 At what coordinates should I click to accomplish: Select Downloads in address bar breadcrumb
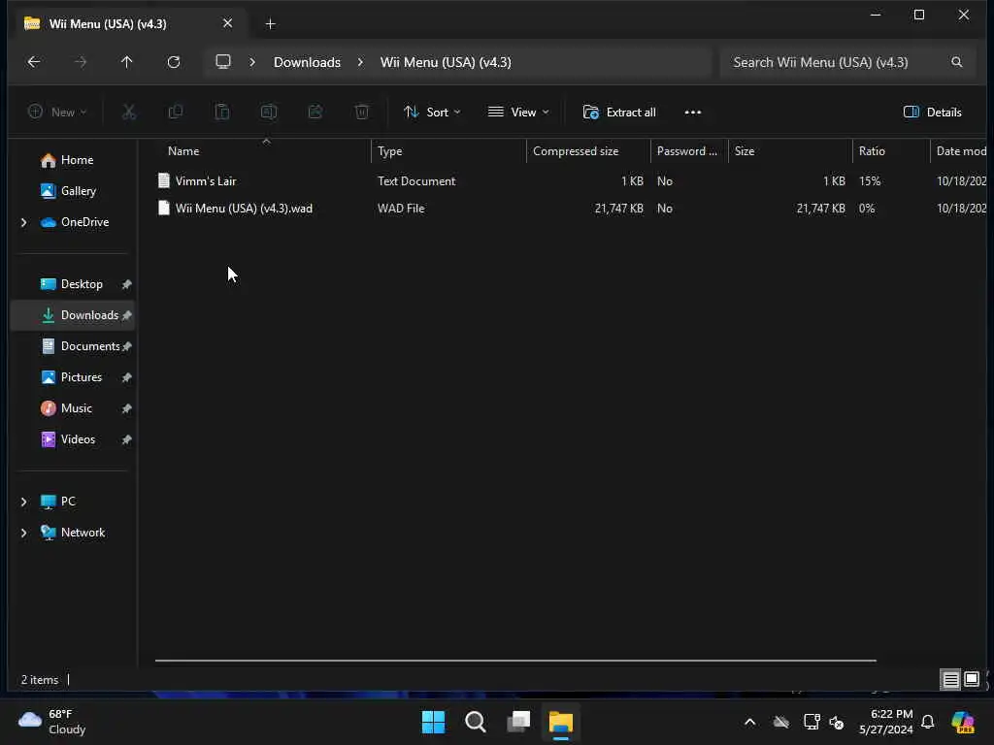(307, 62)
